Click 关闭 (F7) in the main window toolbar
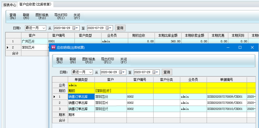The height and width of the screenshot is (128, 259). (77, 16)
